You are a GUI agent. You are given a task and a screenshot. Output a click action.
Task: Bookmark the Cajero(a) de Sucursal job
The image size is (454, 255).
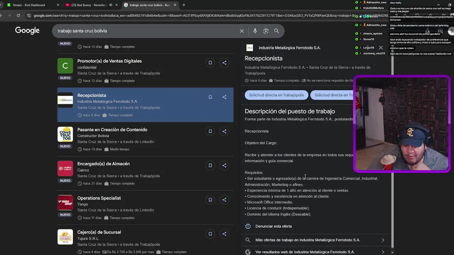tap(210, 234)
